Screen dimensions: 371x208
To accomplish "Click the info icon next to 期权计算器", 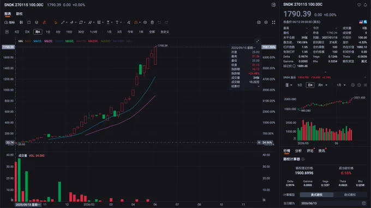I will pos(303,159).
